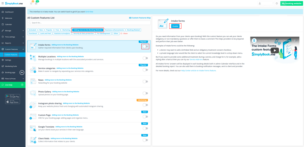The image size is (304, 147).
Task: Turn on the Photo Gallery toggle
Action: pos(145,93)
